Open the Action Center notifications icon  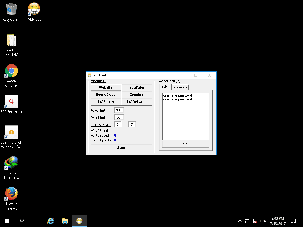pyautogui.click(x=293, y=221)
